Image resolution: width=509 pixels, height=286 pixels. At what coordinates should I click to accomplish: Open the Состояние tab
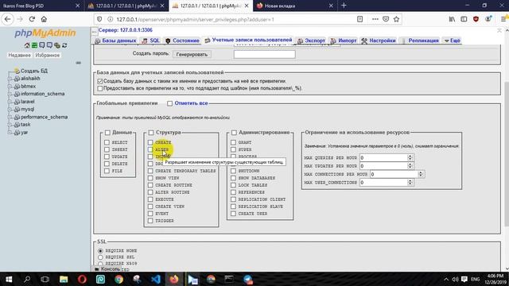tap(182, 41)
